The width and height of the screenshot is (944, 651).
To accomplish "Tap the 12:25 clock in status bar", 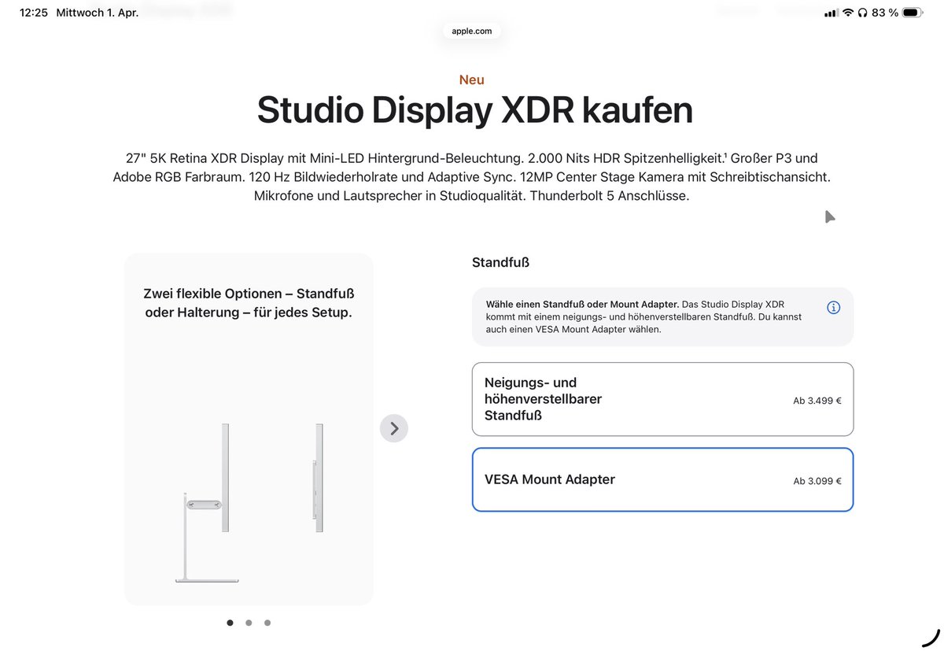I will point(34,13).
